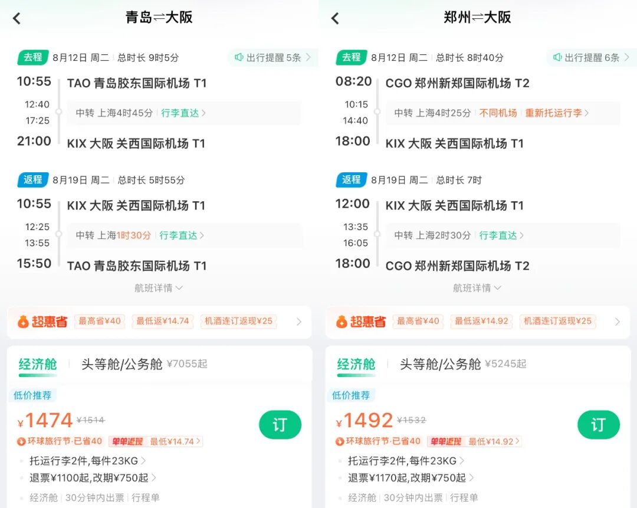Tap the back arrow on 青岛⇌大阪 page
The height and width of the screenshot is (508, 637).
(x=16, y=18)
